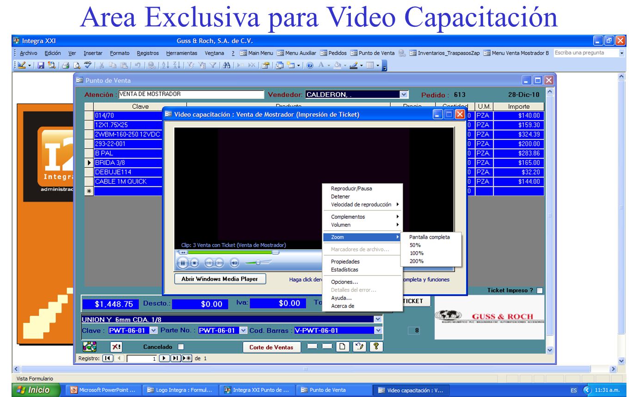Click Abrir Windows Media Player button

tap(220, 279)
